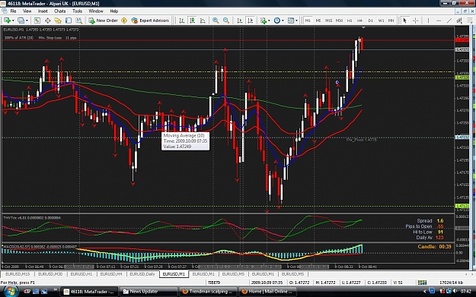Select the horizontal line tool

point(439,21)
